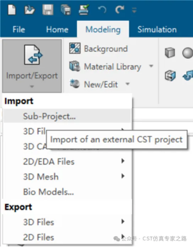The image size is (193, 247).
Task: Expand the Material Library dropdown arrow
Action: (x=151, y=66)
